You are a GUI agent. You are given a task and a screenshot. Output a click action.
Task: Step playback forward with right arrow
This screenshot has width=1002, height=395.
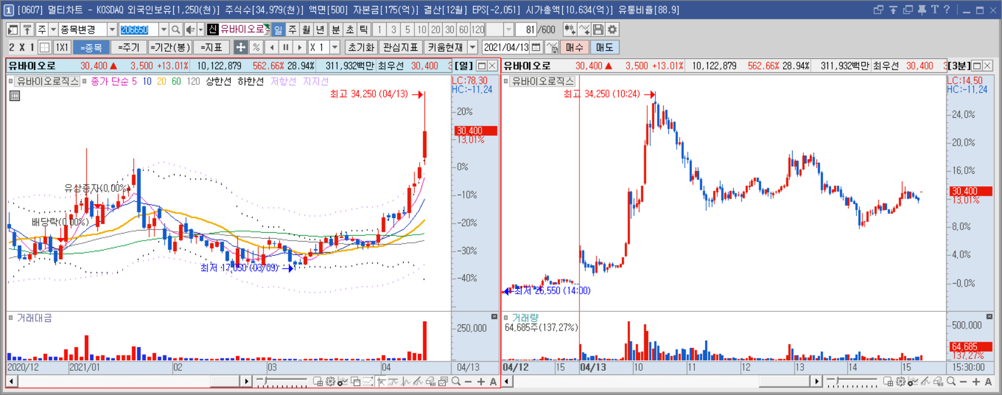coord(300,47)
